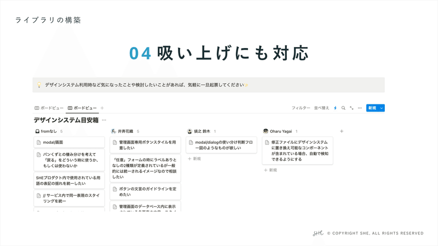Click the avatar of 慎之 鈴木
The image size is (438, 246).
tap(189, 131)
